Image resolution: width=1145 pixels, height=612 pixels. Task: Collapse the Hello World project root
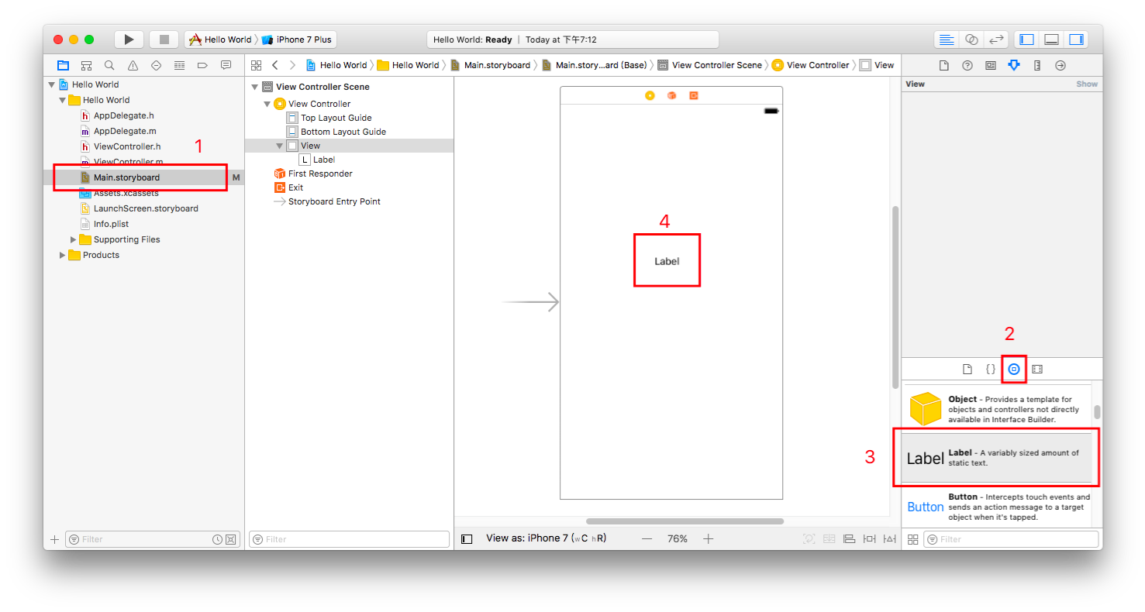52,84
